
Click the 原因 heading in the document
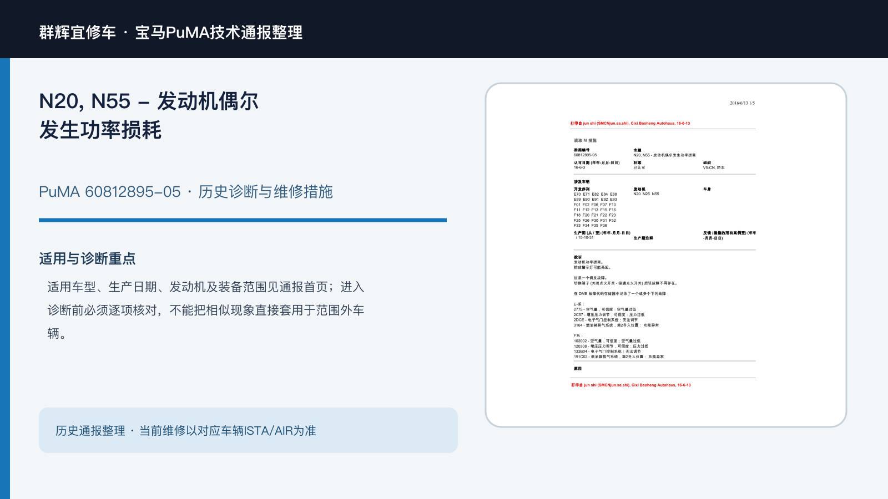578,369
